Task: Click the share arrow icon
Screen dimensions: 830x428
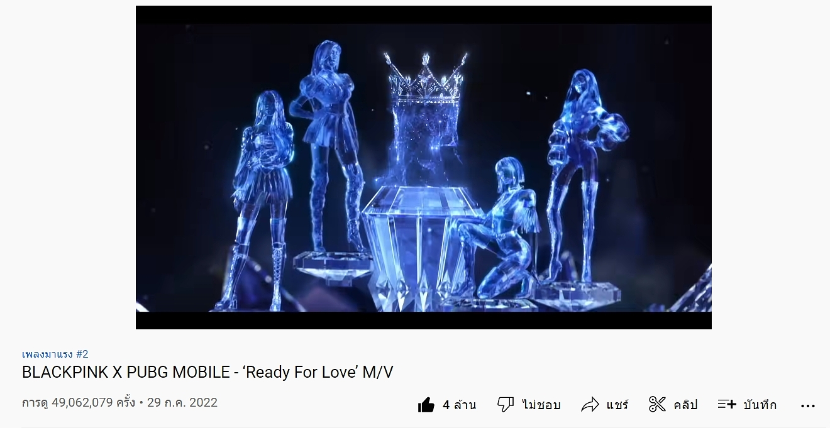Action: point(590,405)
